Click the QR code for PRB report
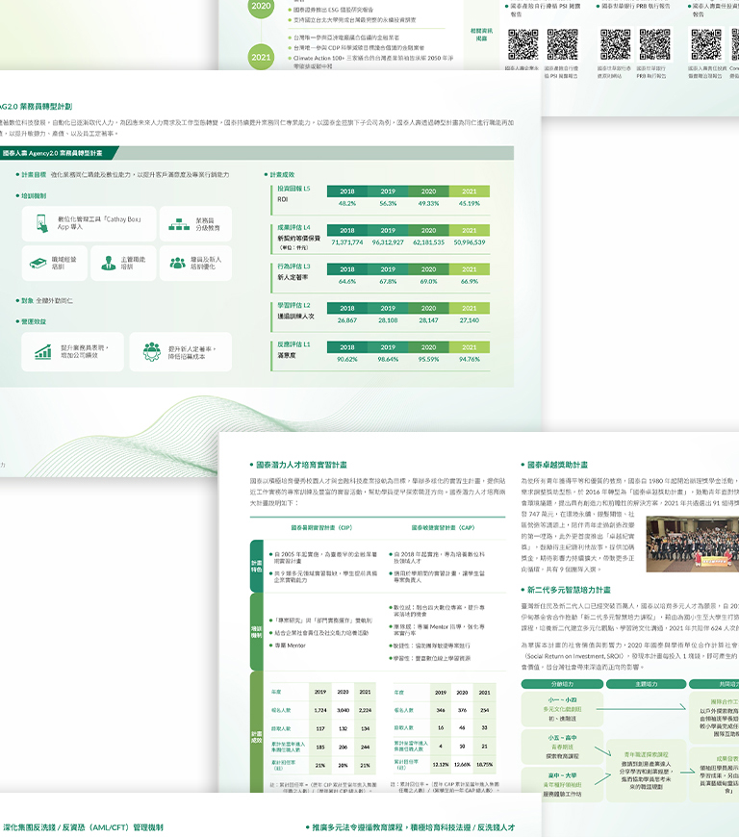The height and width of the screenshot is (837, 739). point(654,45)
